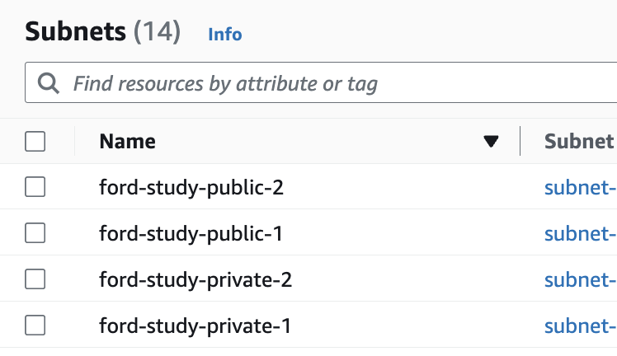Screen dimensions: 617x356
Task: Focus the Find resources by attribute field
Action: coord(321,82)
